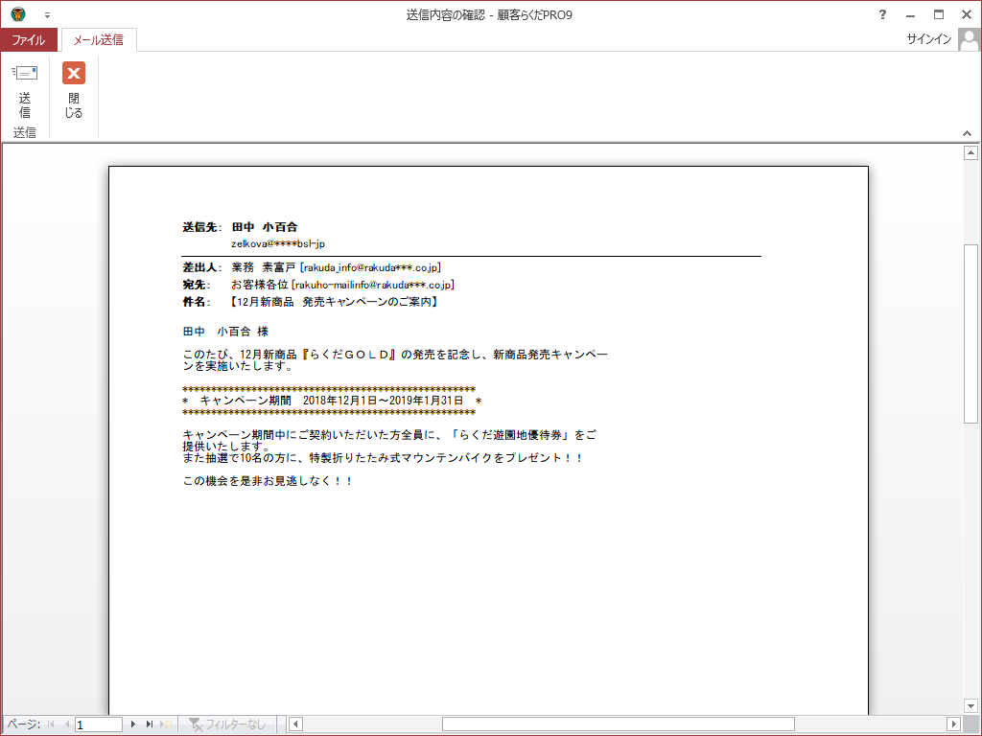Open the help question mark button

(x=882, y=14)
